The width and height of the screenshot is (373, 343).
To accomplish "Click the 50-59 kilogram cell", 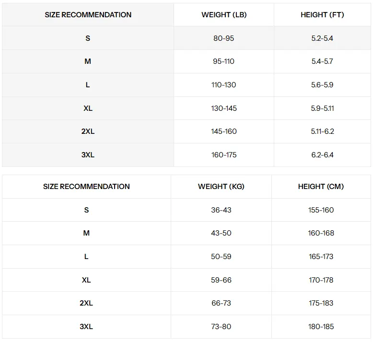I will [221, 257].
